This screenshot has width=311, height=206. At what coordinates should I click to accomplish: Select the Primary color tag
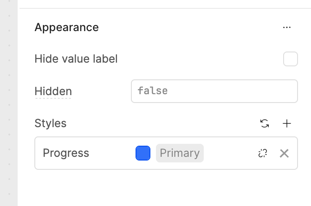click(180, 153)
